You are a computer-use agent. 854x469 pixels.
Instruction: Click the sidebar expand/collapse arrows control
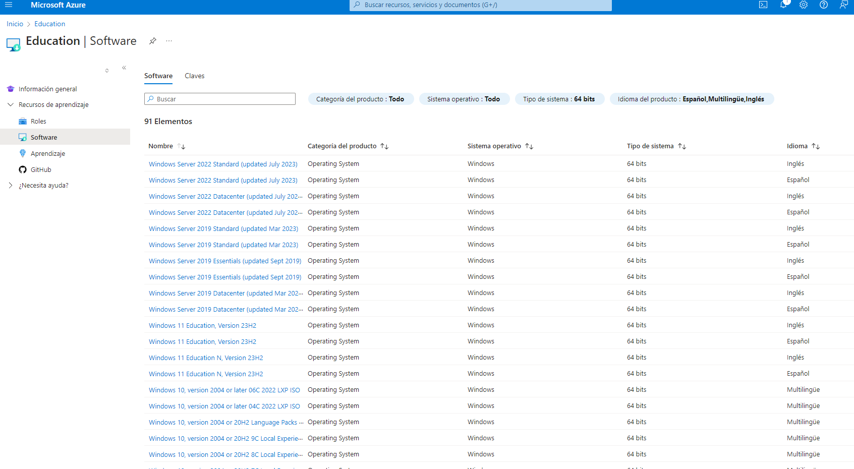pyautogui.click(x=107, y=71)
